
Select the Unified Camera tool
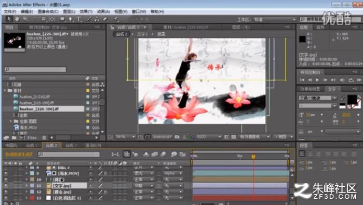[x=44, y=19]
